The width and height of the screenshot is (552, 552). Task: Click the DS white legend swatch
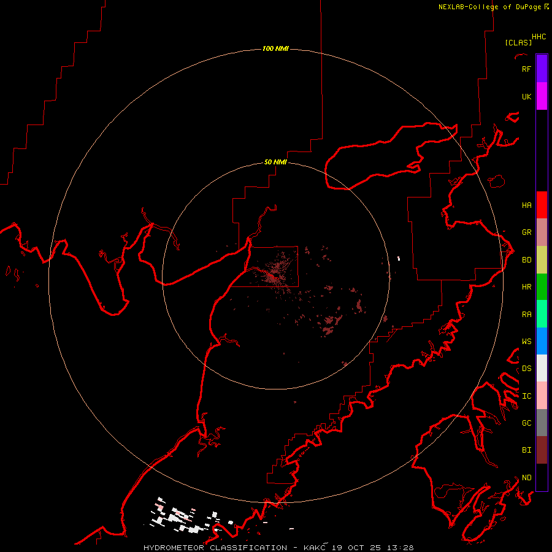coord(542,368)
